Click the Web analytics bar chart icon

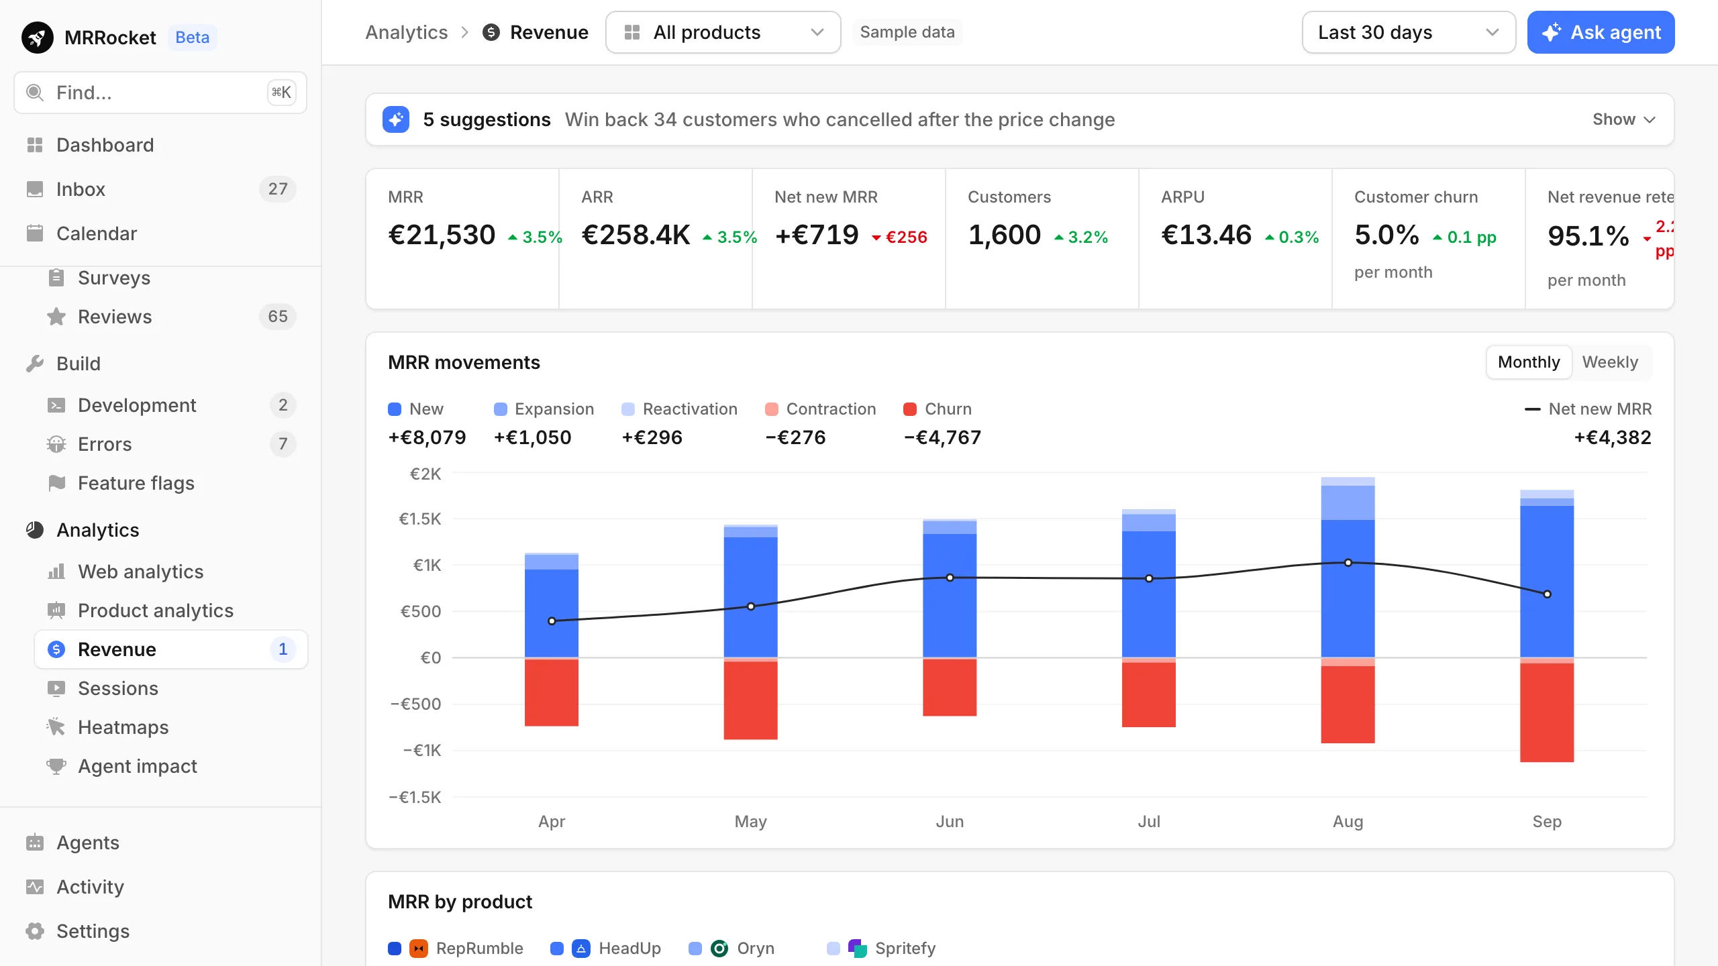pyautogui.click(x=56, y=572)
